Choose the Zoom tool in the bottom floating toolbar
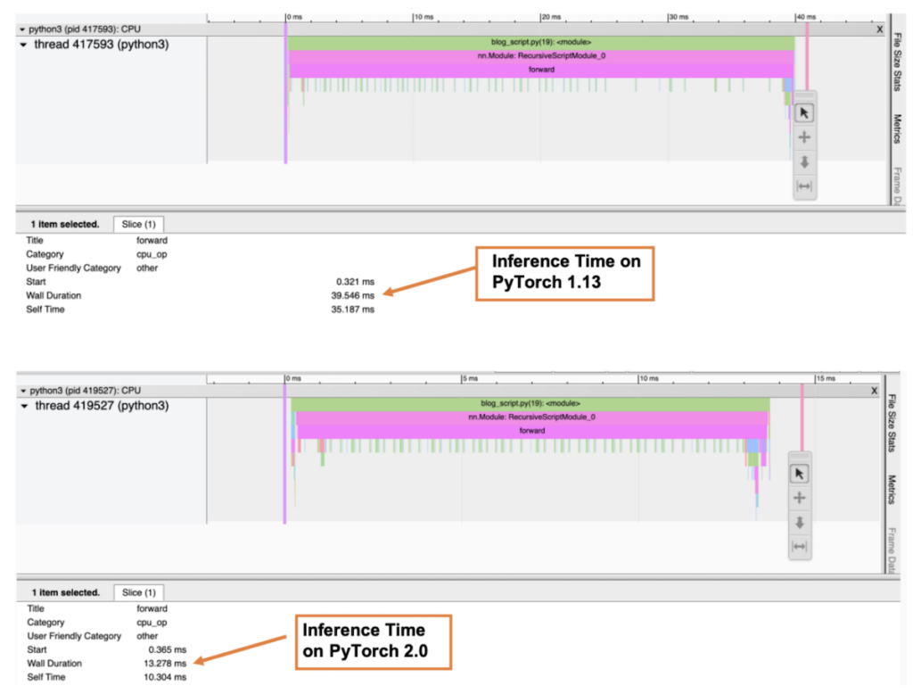Screen dimensions: 913x694 [799, 523]
